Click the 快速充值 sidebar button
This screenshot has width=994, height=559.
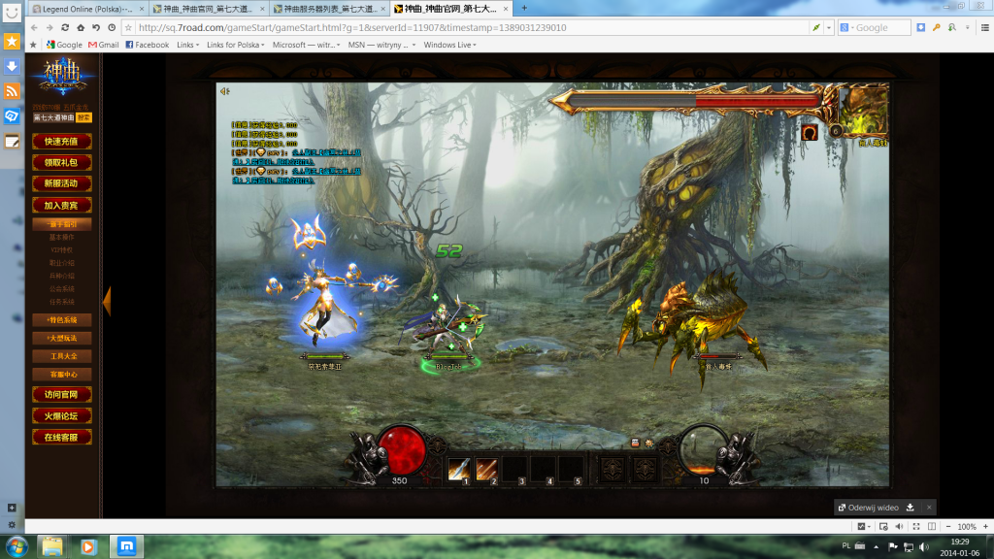[x=62, y=142]
